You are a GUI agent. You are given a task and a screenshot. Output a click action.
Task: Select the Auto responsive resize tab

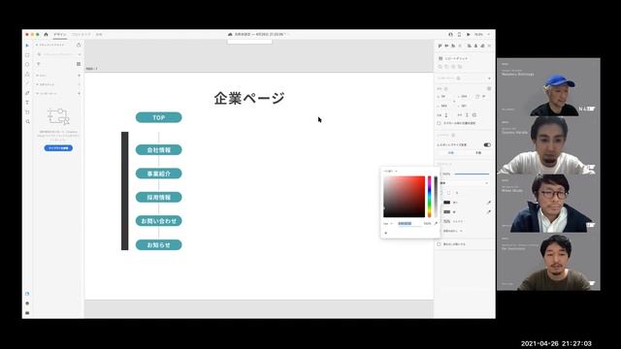click(x=451, y=153)
